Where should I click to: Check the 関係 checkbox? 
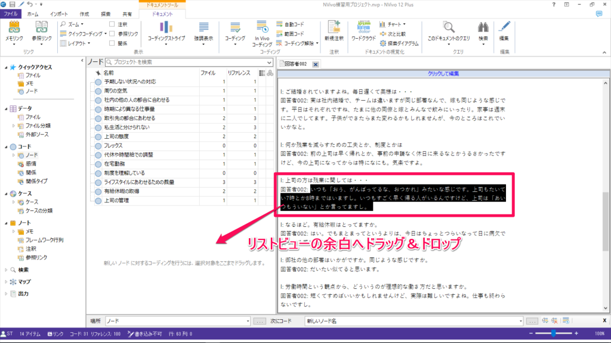tap(112, 43)
